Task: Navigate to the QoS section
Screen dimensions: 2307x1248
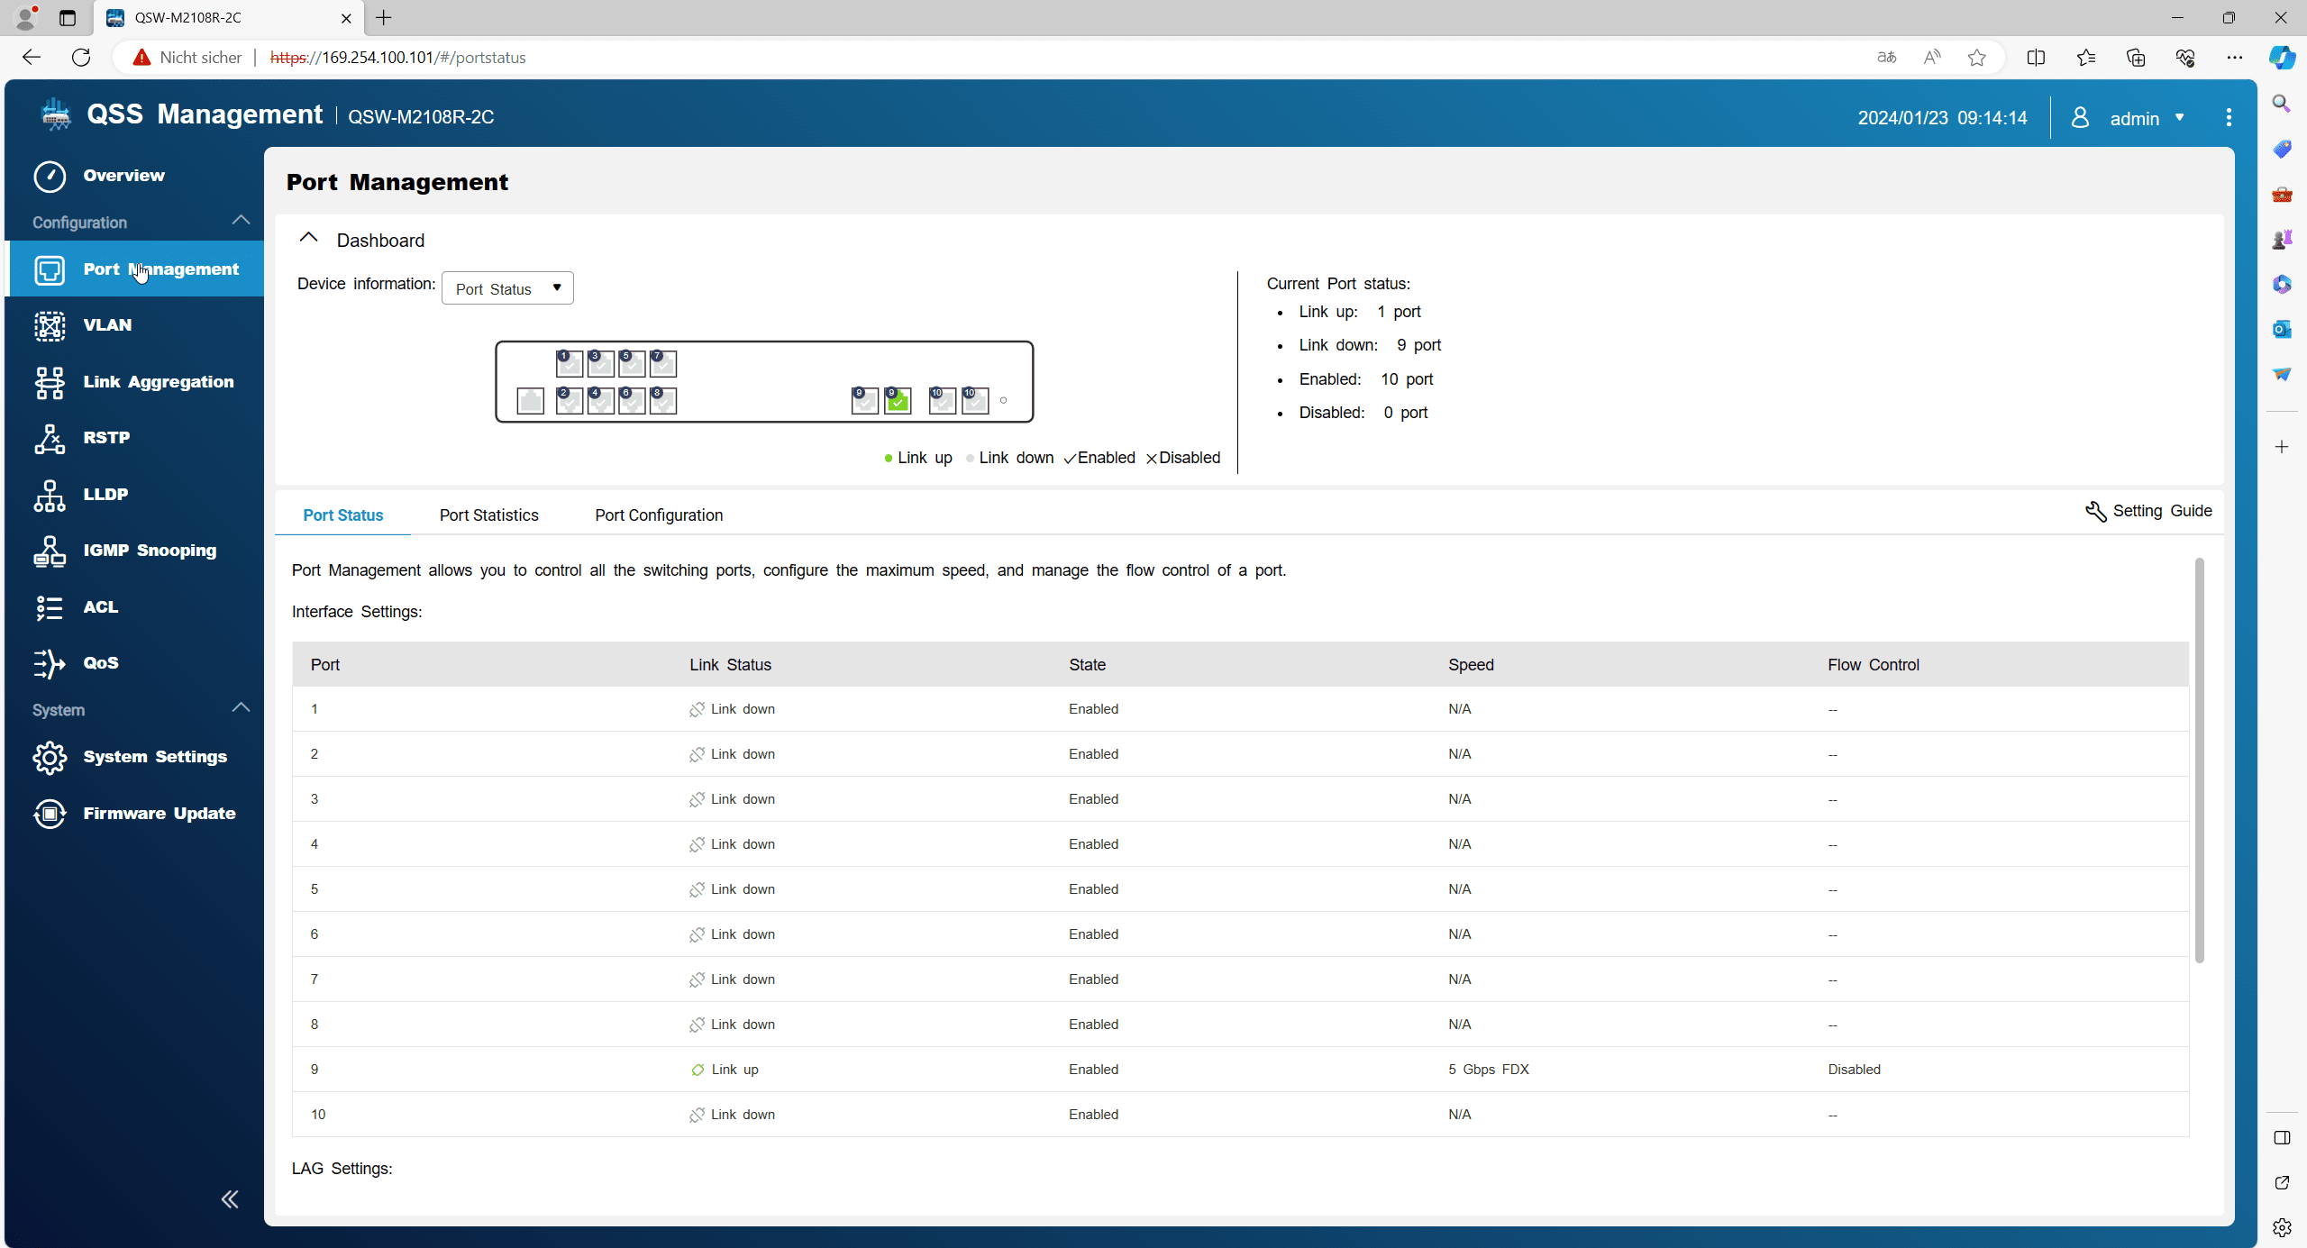Action: [100, 663]
